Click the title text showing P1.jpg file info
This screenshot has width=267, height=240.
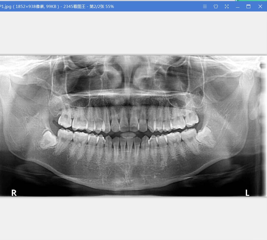[57, 7]
